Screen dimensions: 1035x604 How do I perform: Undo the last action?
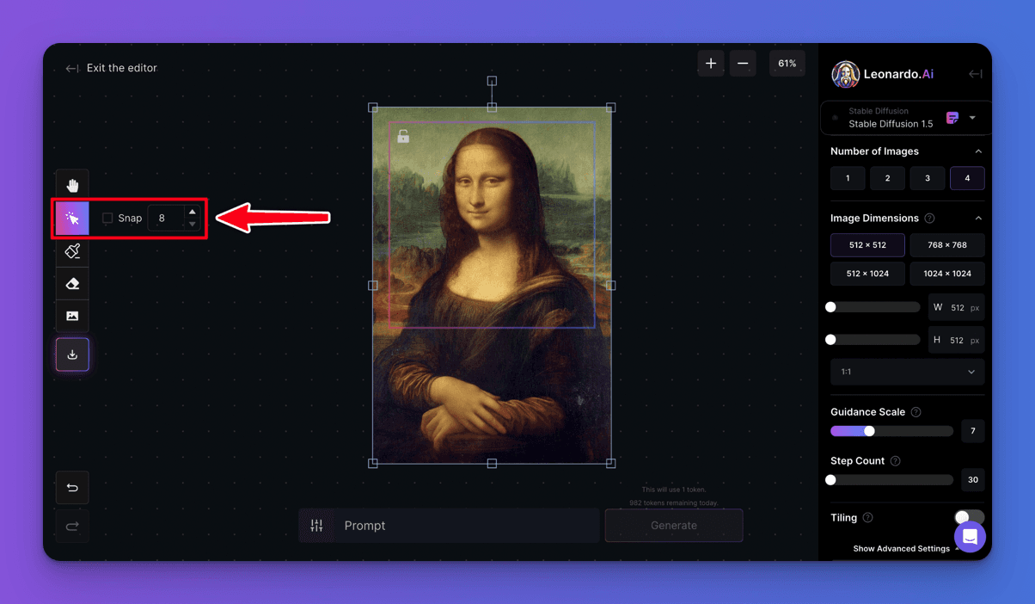(72, 488)
